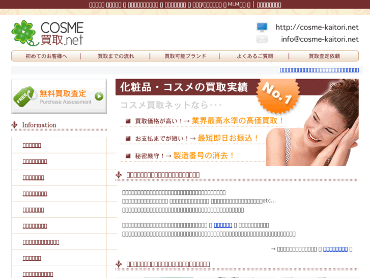The image size is (370, 278).
Task: Open the COSME 買取.net logo home link
Action: (47, 33)
